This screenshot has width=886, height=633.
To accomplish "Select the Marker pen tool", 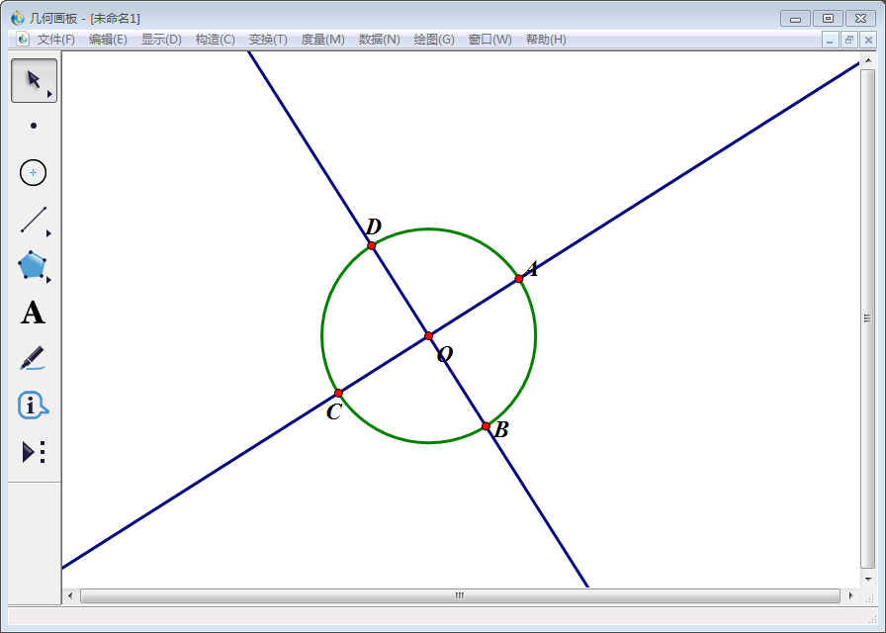I will 33,358.
